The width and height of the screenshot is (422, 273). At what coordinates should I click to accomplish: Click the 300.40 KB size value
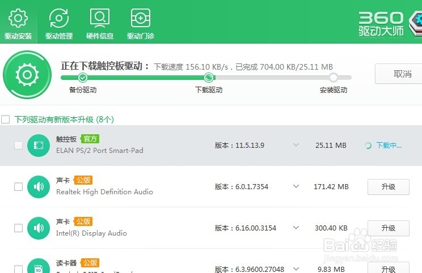(331, 228)
